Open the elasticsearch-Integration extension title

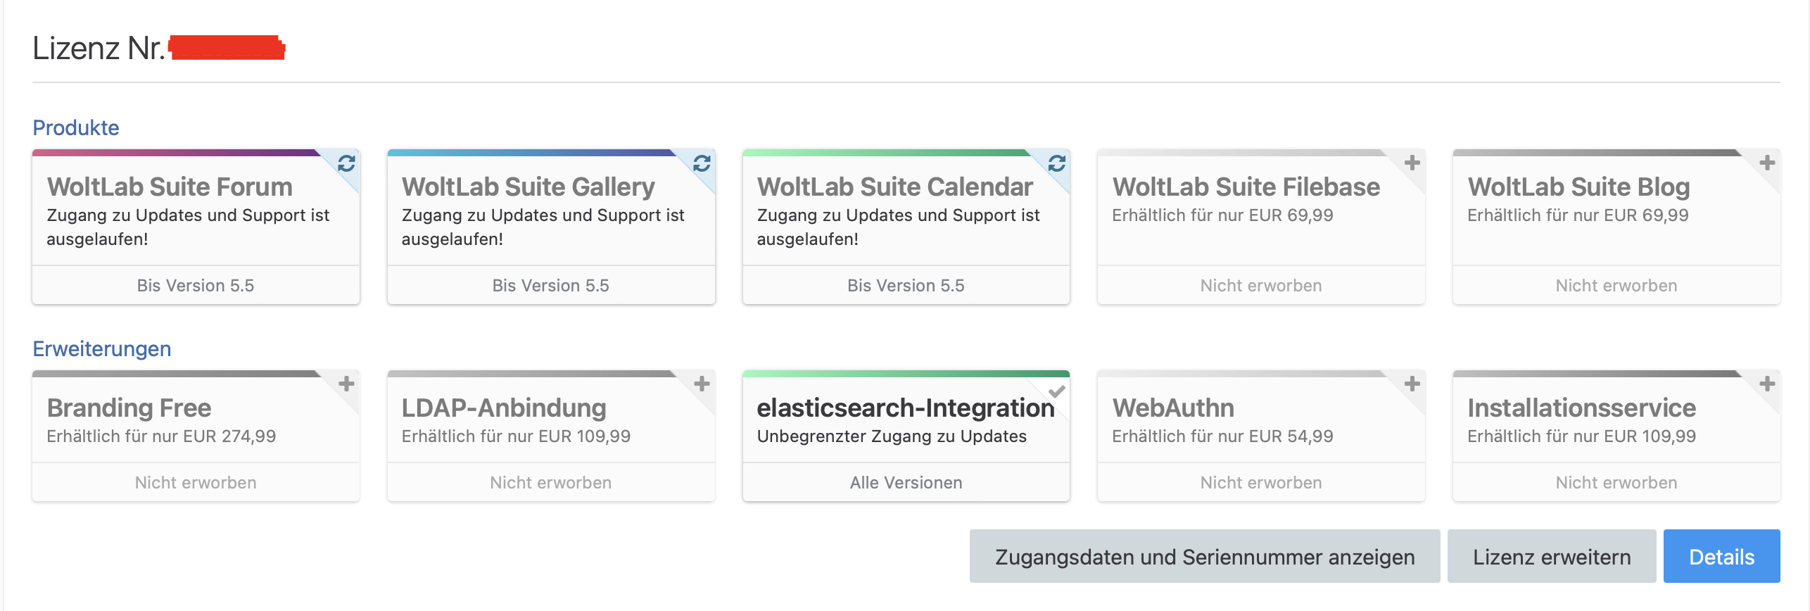click(905, 408)
